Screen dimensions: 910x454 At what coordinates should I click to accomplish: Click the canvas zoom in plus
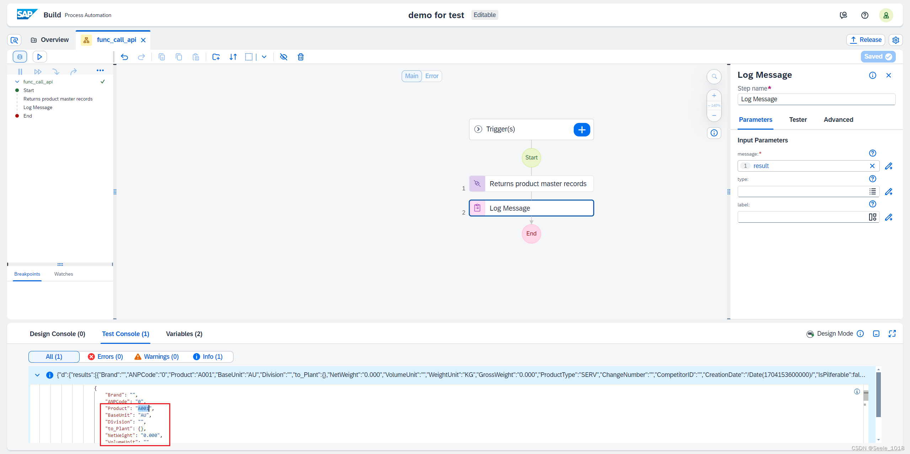(x=714, y=96)
